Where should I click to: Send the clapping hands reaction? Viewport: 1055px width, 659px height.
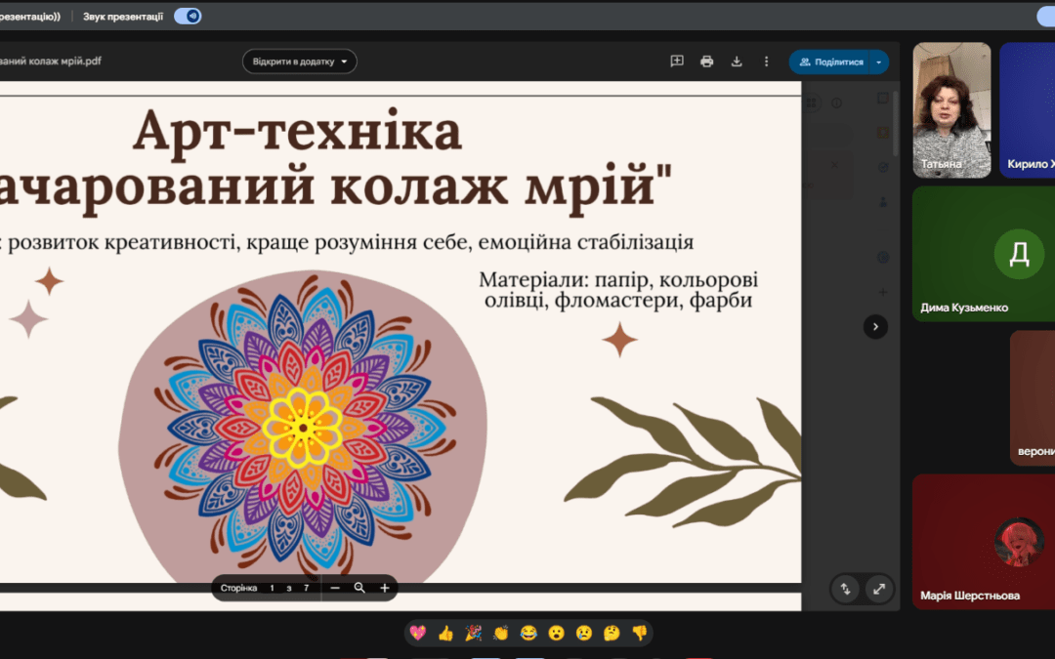(500, 633)
